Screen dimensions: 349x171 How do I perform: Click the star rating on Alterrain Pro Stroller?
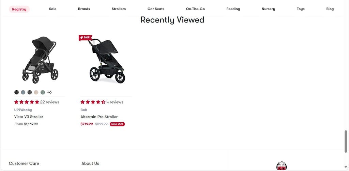93,102
